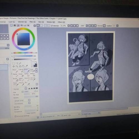Screen dimensions: 139x139
Task: Show the color mixer panel
Action: pyautogui.click(x=21, y=25)
